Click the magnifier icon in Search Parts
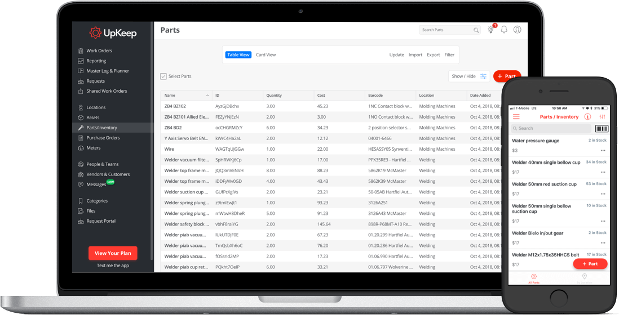The width and height of the screenshot is (619, 315). (x=476, y=30)
